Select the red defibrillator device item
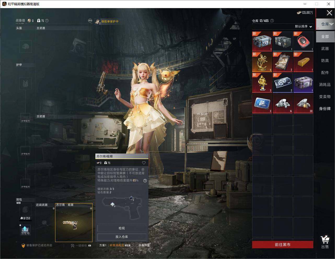 coord(303,41)
